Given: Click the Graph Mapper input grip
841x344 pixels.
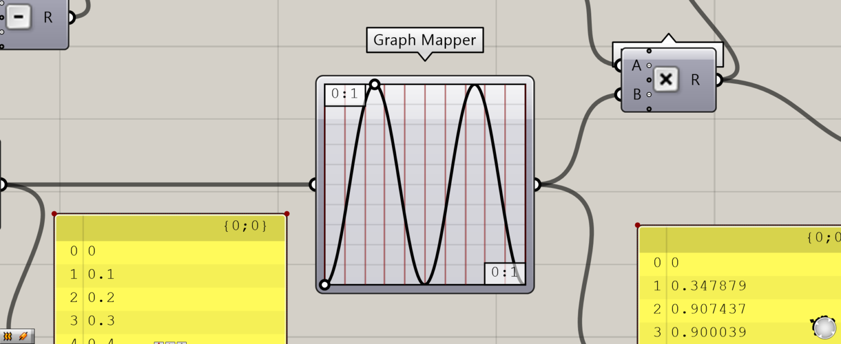Looking at the screenshot, I should coord(313,185).
